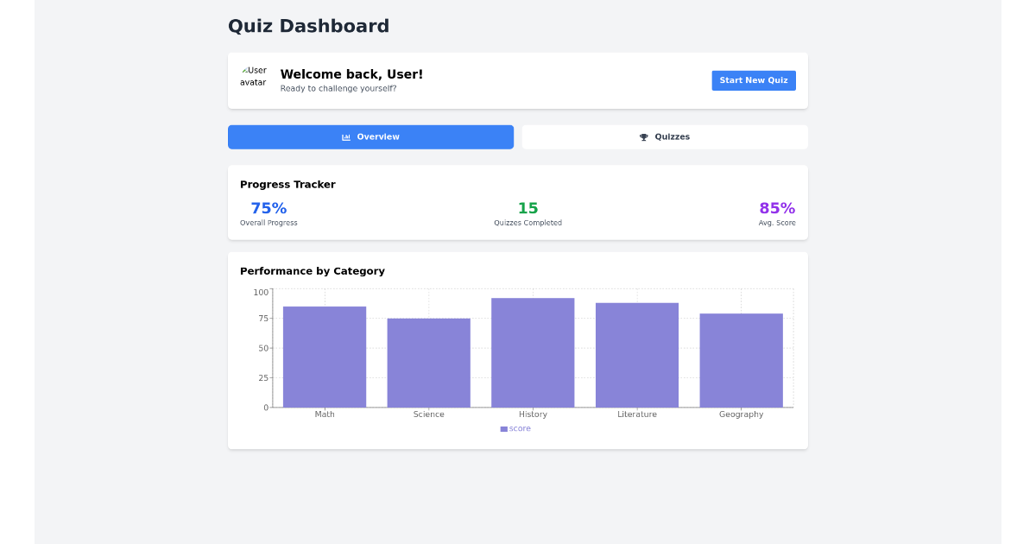Click the trophy icon on the Quizzes tab
Screen dimensions: 1036x544
(x=642, y=136)
